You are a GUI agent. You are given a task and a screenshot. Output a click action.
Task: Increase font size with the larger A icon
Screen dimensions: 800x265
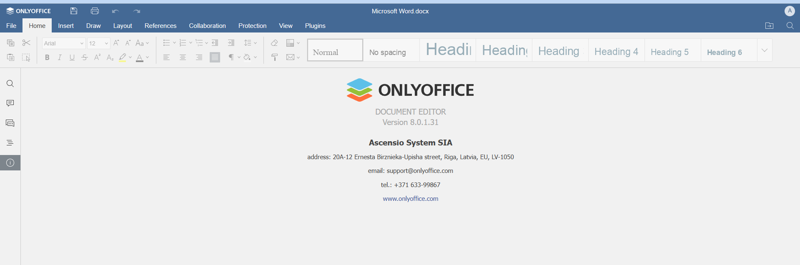[116, 43]
